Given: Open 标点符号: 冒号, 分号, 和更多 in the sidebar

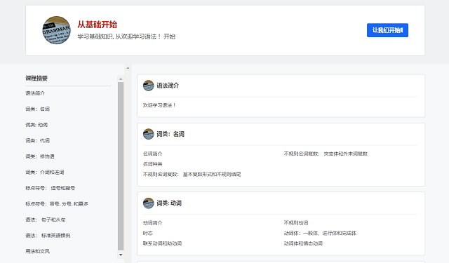Looking at the screenshot, I should coord(57,204).
